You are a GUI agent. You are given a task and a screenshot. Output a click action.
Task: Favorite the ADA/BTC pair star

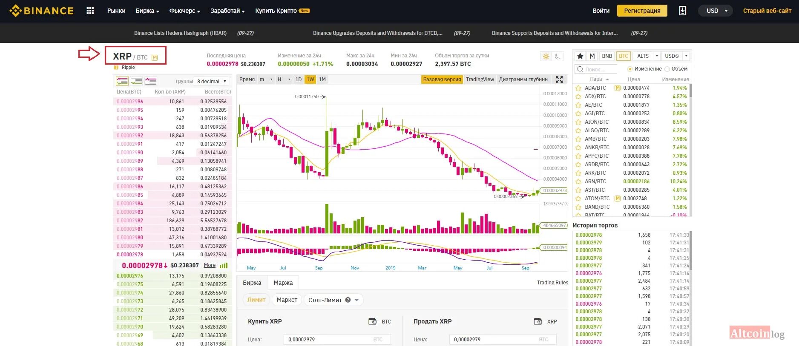pos(578,88)
